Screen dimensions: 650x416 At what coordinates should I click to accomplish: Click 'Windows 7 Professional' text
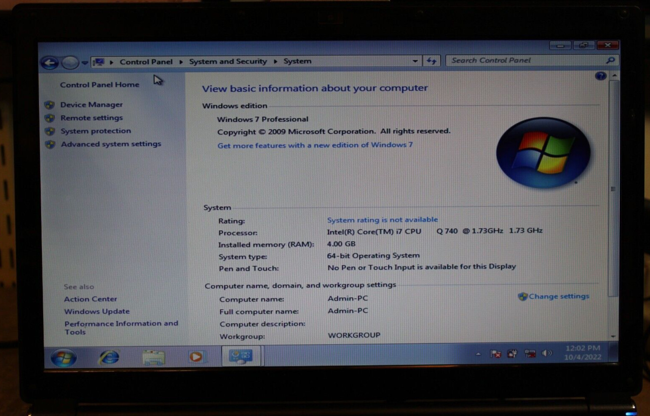[262, 119]
